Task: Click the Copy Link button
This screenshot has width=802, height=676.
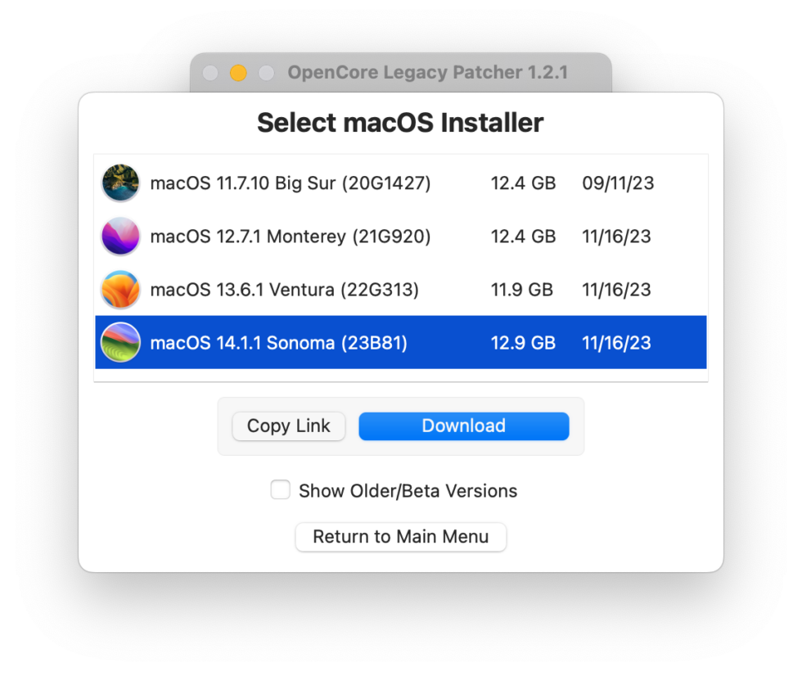Action: pyautogui.click(x=288, y=426)
